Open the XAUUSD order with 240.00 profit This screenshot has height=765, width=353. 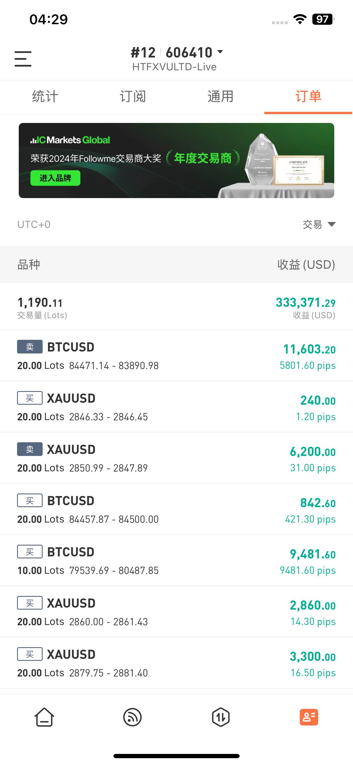(x=176, y=407)
